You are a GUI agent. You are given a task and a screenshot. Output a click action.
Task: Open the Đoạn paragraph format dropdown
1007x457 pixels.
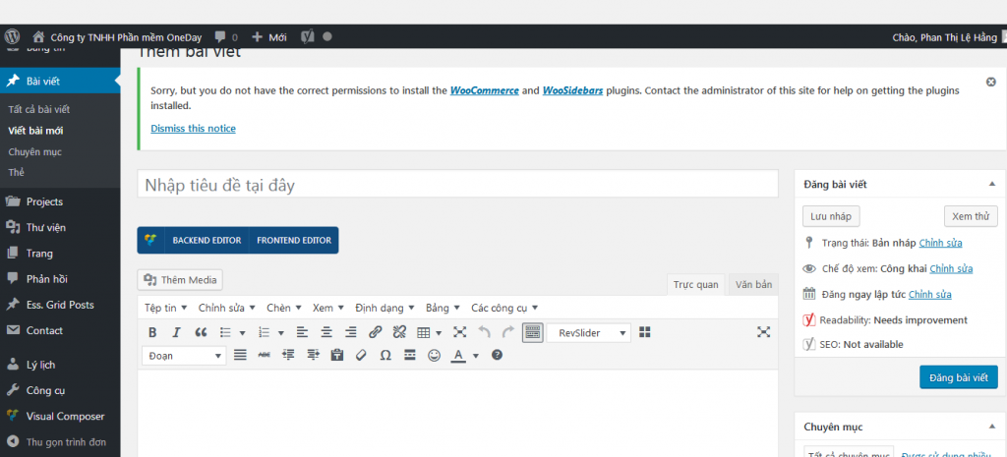point(185,356)
